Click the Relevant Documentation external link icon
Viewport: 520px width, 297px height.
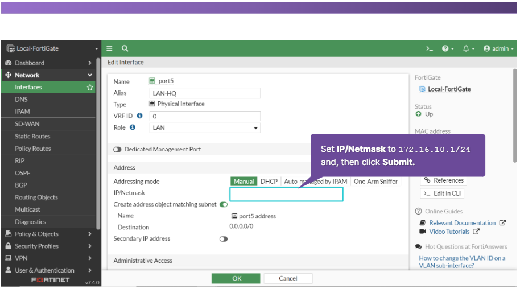[x=502, y=223]
